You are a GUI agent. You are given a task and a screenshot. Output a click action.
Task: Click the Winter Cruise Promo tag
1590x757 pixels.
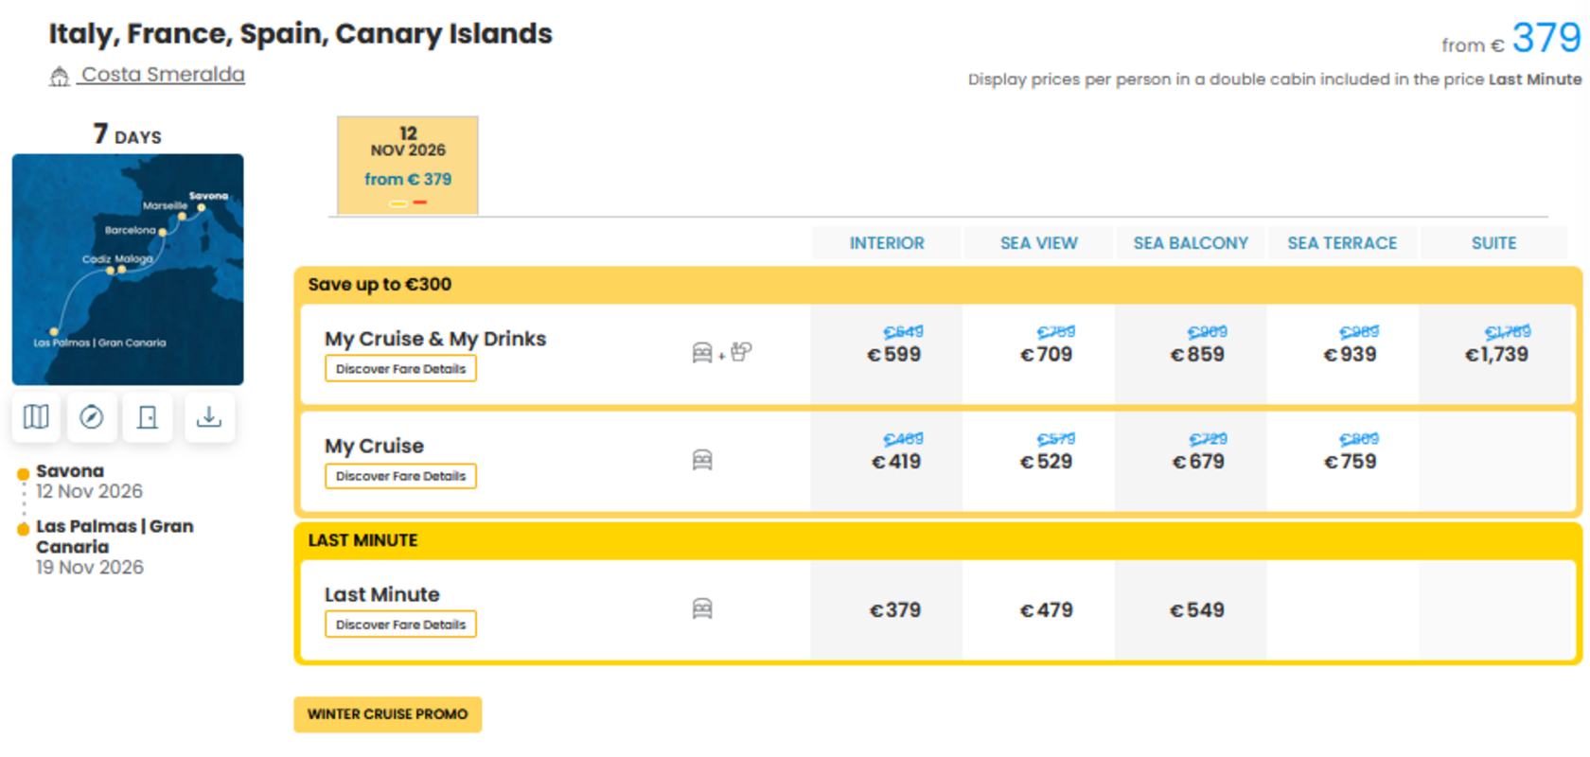tap(388, 714)
